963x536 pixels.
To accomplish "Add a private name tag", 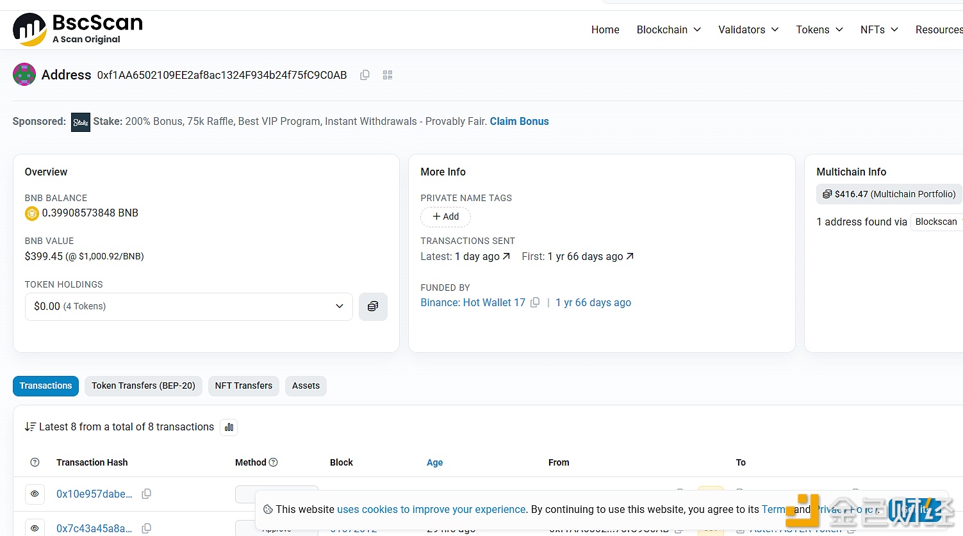I will [x=445, y=216].
